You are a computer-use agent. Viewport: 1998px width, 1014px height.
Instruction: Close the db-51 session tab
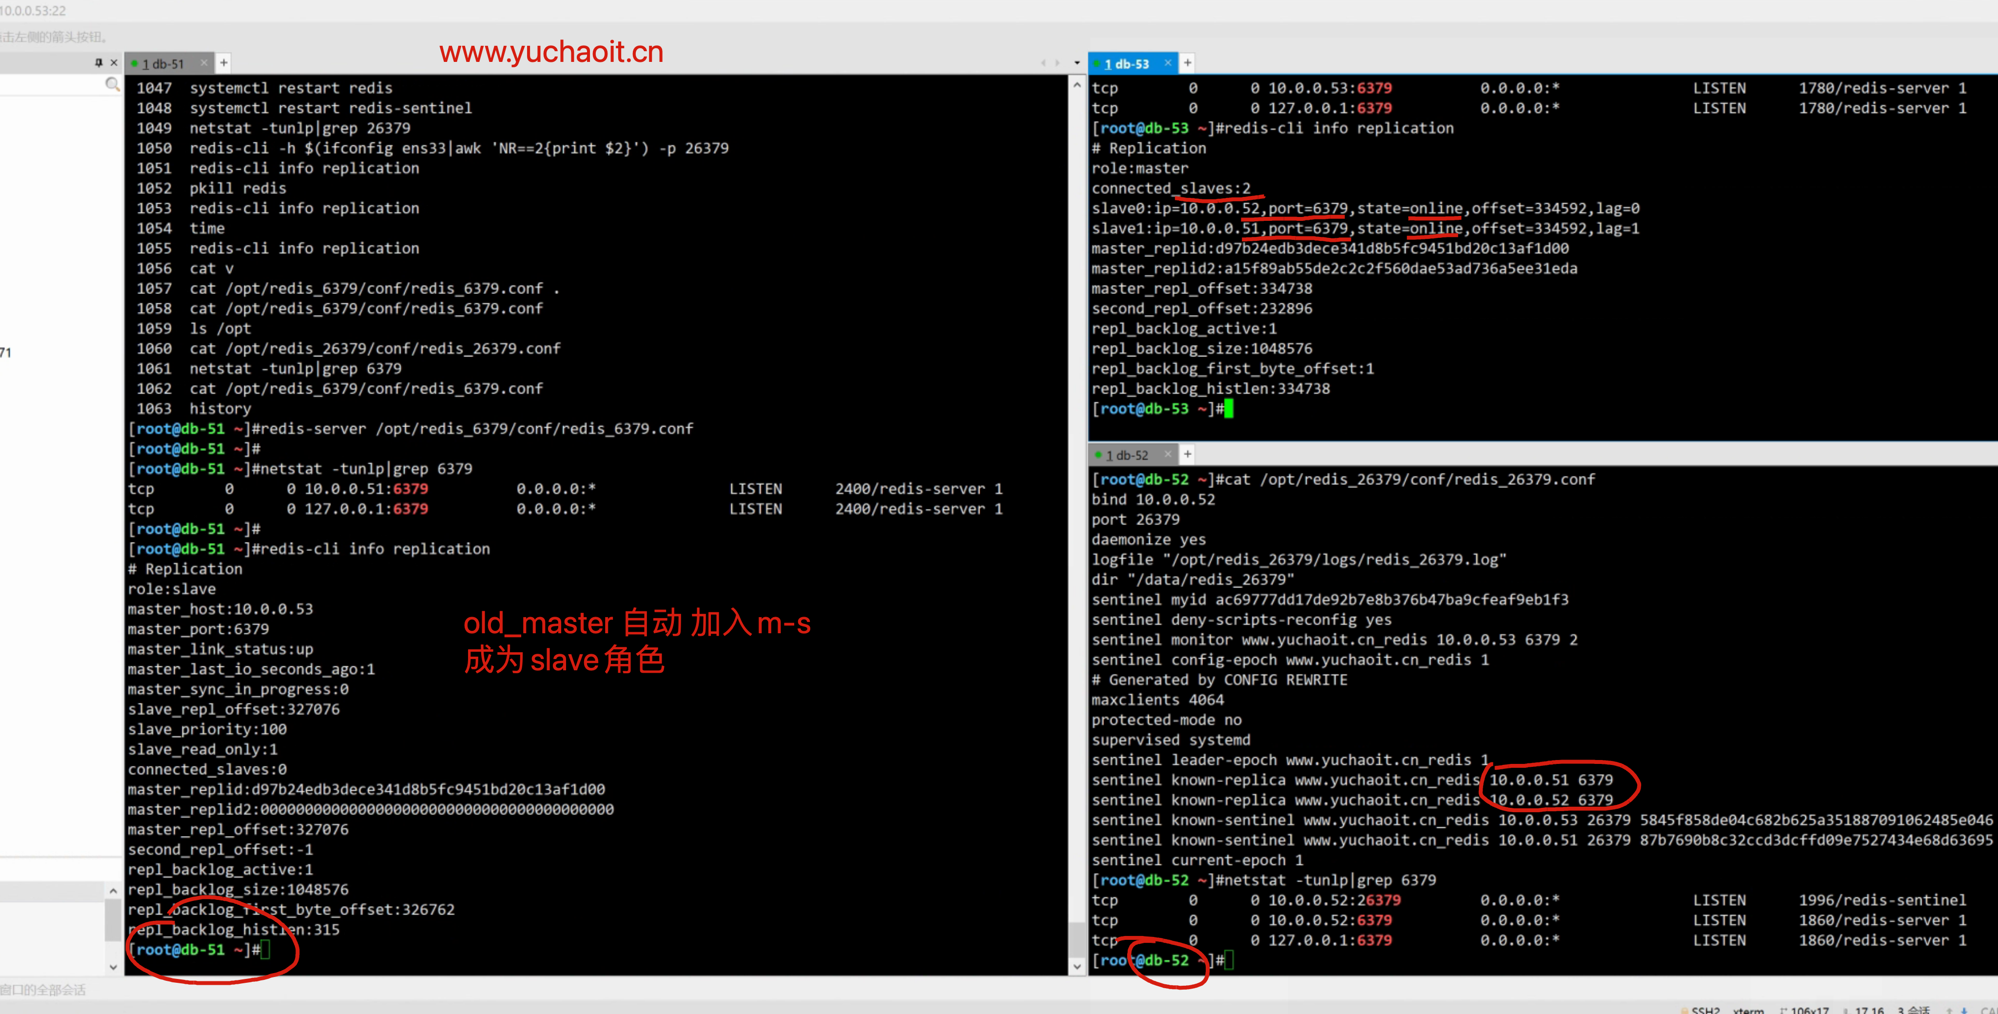204,63
